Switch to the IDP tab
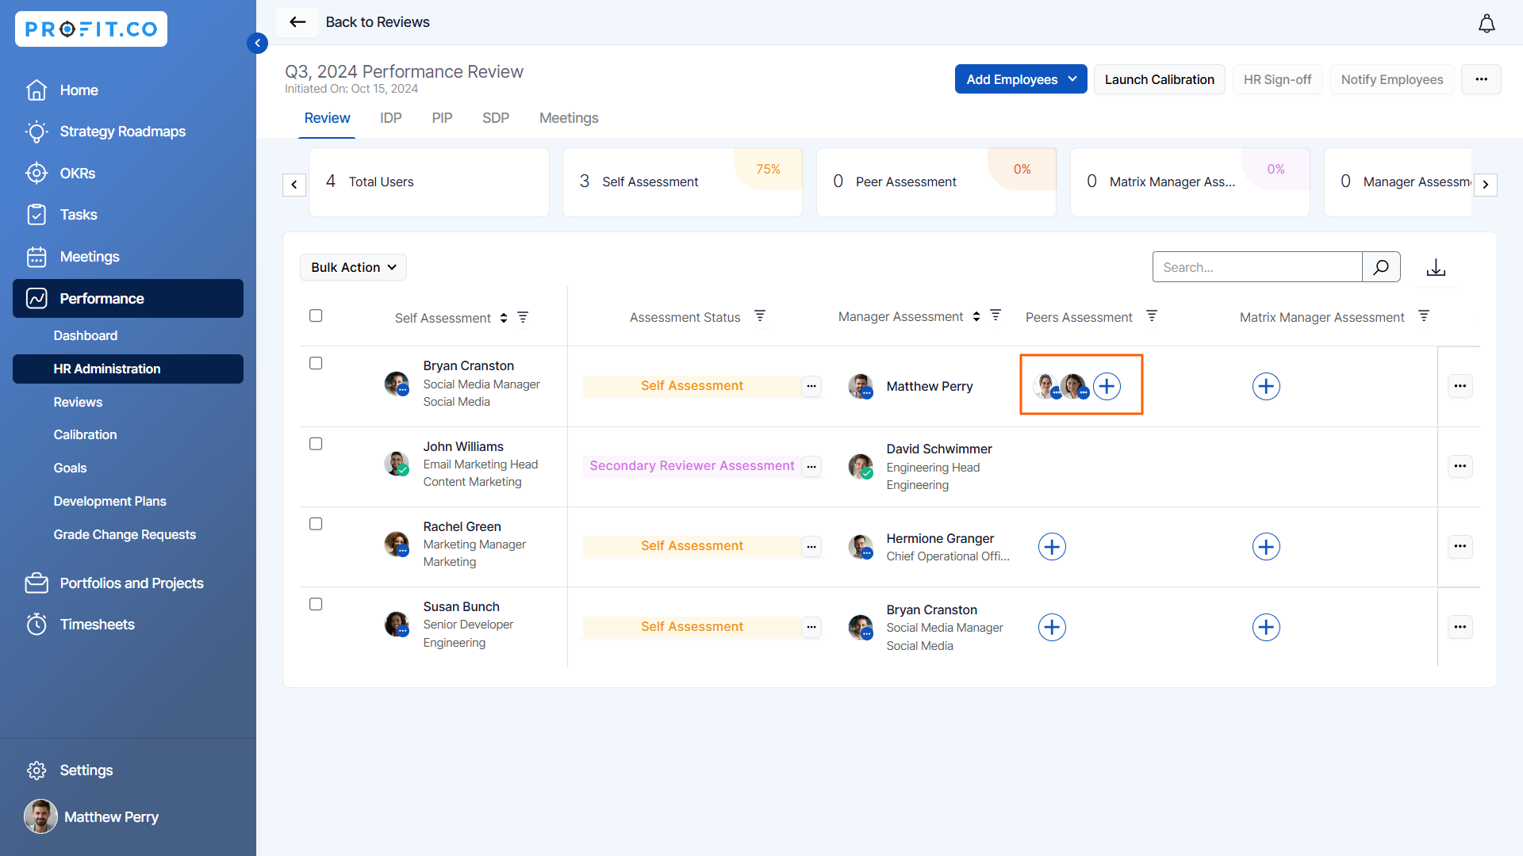Viewport: 1523px width, 856px height. 390,118
